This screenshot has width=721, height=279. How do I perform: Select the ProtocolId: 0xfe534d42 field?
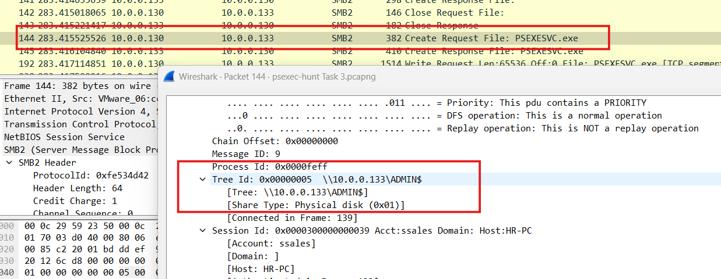tap(90, 176)
